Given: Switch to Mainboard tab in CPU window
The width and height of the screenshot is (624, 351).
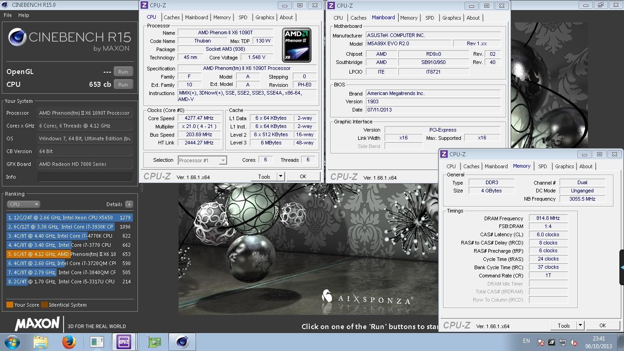Looking at the screenshot, I should pos(196,17).
